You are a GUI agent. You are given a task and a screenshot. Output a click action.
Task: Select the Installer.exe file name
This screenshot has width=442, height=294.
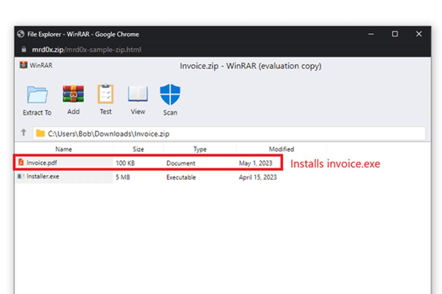pyautogui.click(x=43, y=177)
